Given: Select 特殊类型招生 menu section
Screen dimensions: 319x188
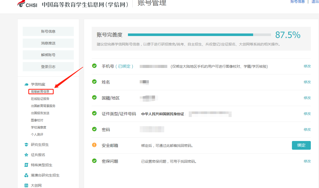Looking at the screenshot, I should [x=42, y=165].
